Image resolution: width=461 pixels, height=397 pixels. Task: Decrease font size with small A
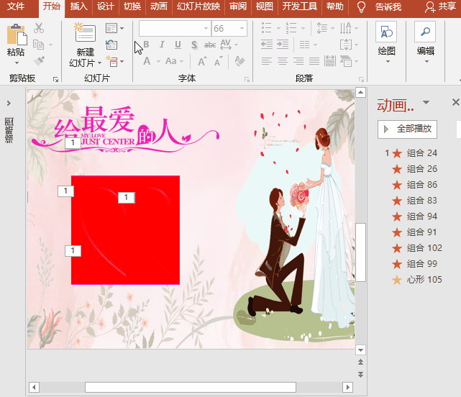click(218, 62)
